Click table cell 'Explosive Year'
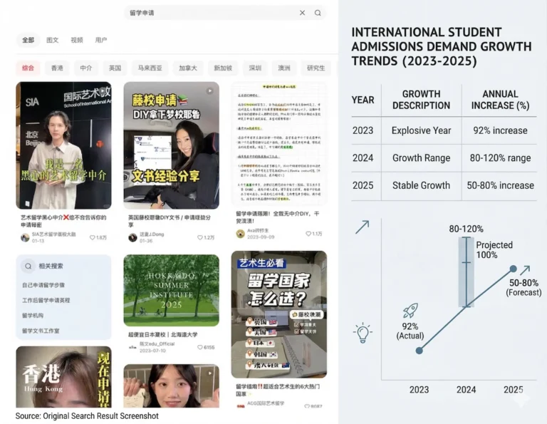This screenshot has height=424, width=547. [421, 130]
